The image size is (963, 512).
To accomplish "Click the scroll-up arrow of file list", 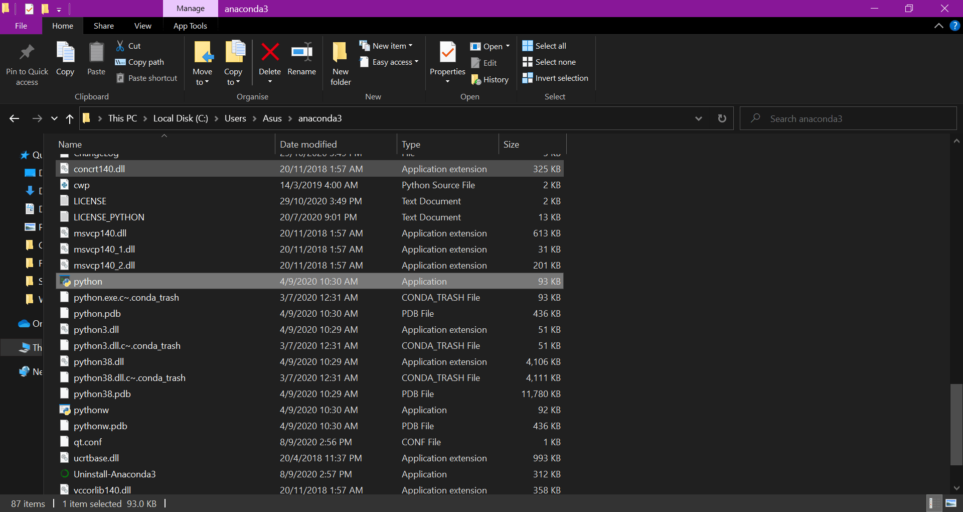I will click(x=956, y=141).
